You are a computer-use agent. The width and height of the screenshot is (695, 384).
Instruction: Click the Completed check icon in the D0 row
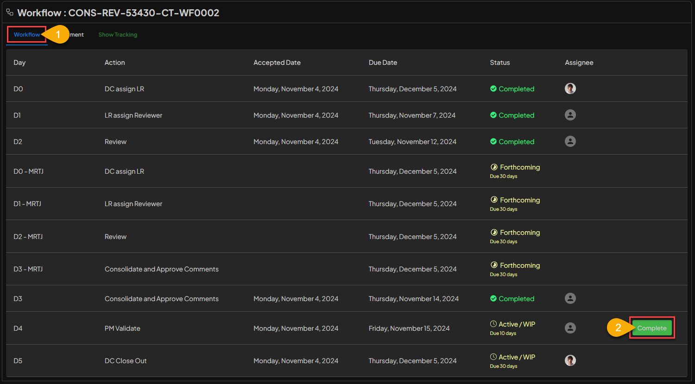coord(493,89)
